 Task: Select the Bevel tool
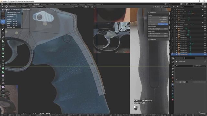3,57
